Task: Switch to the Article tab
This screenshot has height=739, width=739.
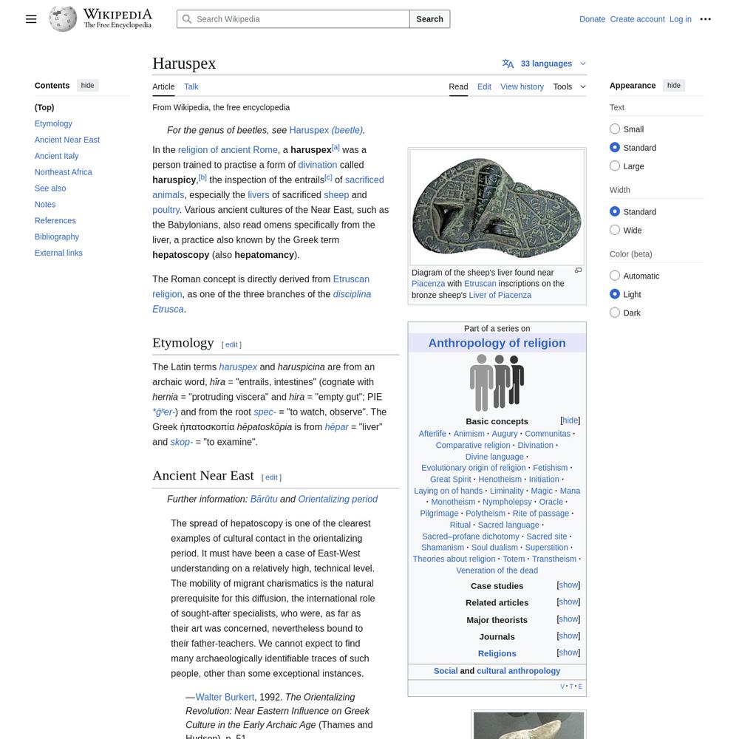Action: coord(163,86)
